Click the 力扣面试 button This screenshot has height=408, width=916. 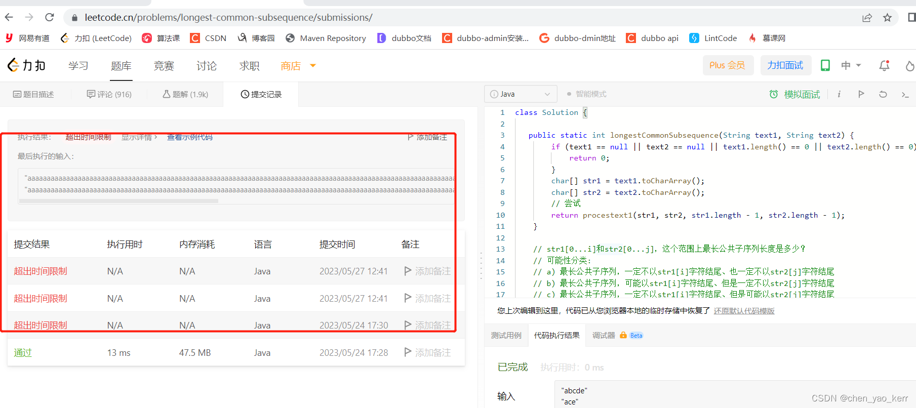785,65
